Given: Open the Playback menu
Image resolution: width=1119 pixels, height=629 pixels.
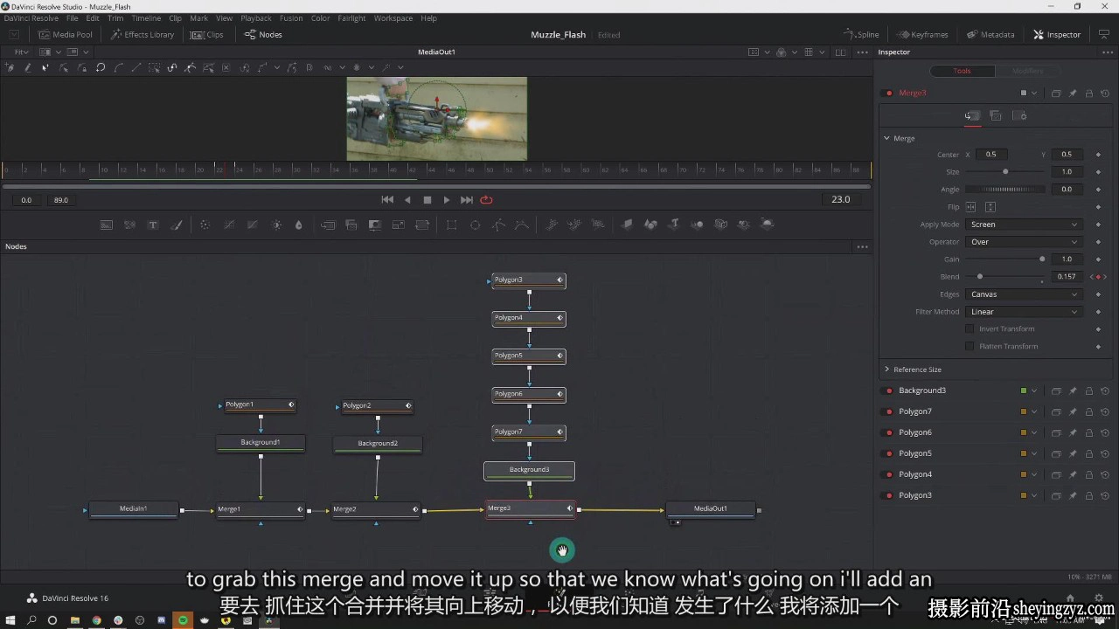Looking at the screenshot, I should [256, 18].
